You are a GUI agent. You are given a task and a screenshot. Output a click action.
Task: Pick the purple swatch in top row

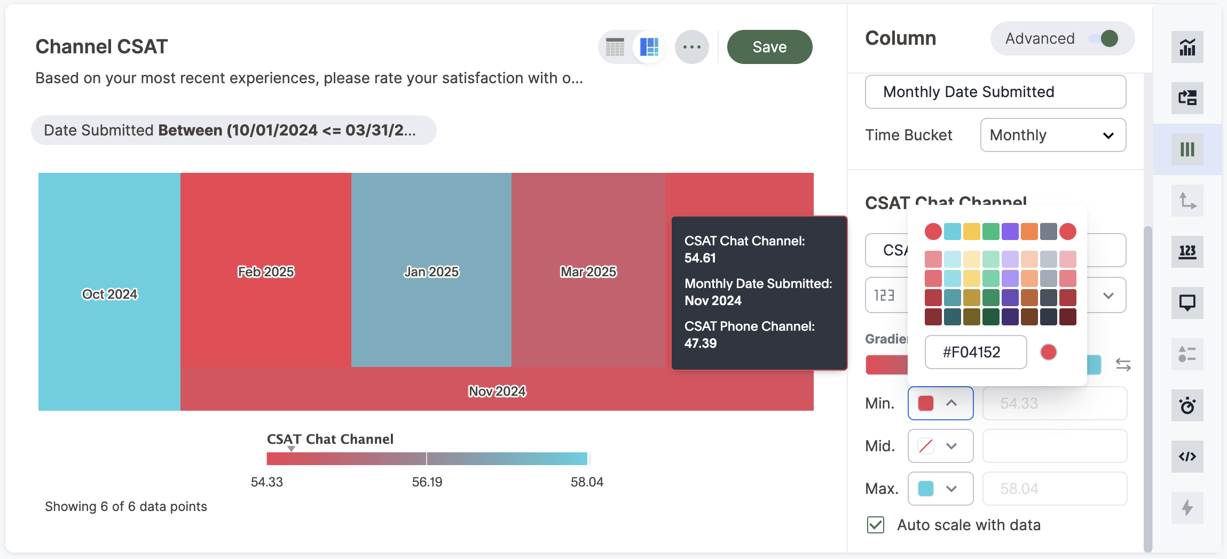tap(1010, 231)
